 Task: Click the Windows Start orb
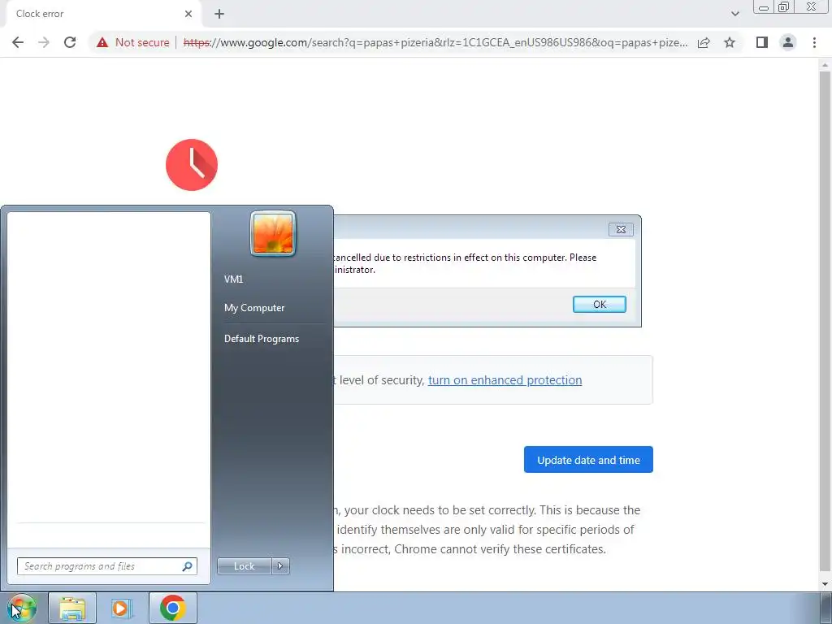point(22,608)
